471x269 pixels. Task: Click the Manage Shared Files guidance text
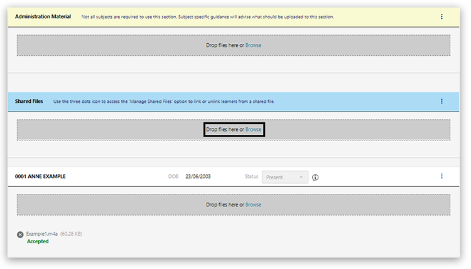[x=164, y=101]
